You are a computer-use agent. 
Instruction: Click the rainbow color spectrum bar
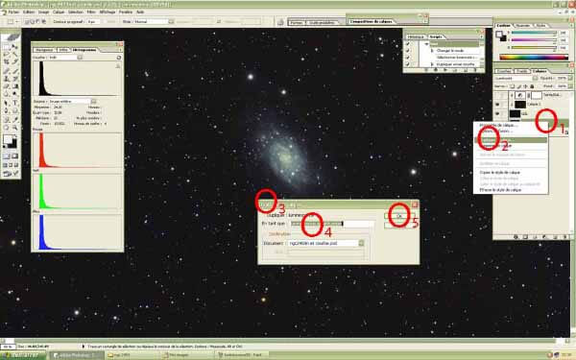(x=534, y=58)
